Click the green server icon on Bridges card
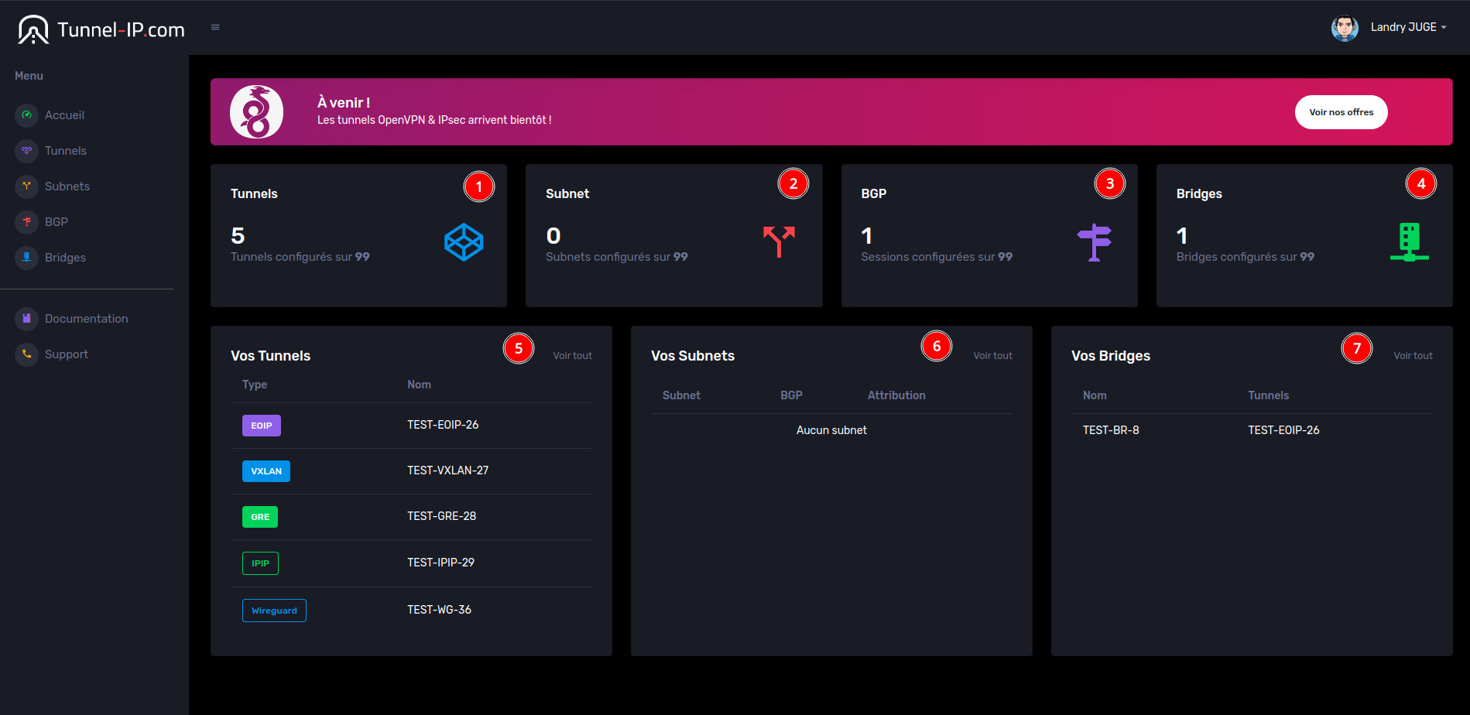 point(1409,241)
